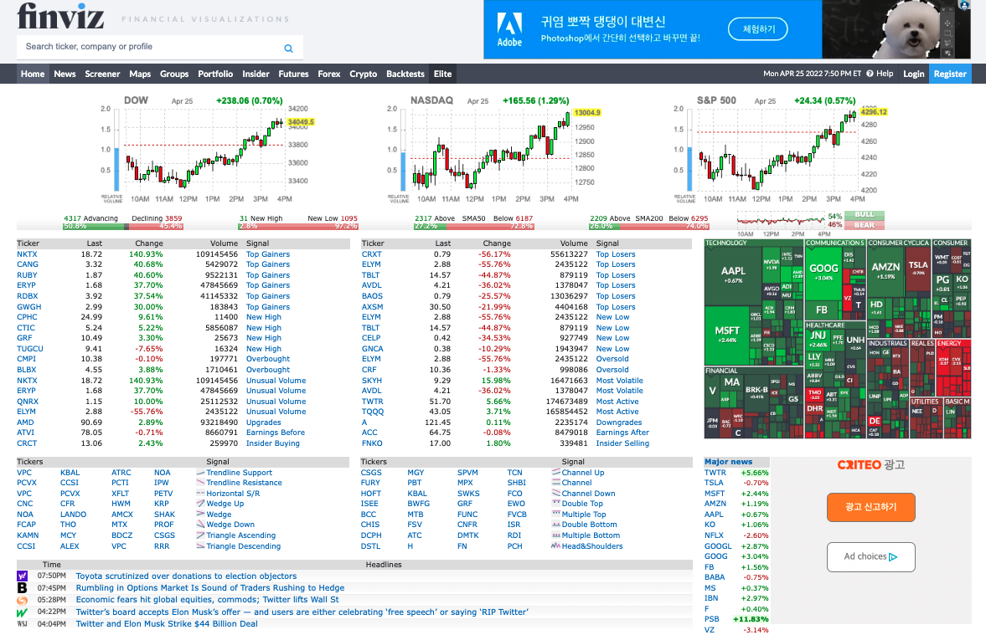Open the WSJ icon beside Elon Musk Strike headline
Image resolution: width=986 pixels, height=635 pixels.
coord(22,623)
